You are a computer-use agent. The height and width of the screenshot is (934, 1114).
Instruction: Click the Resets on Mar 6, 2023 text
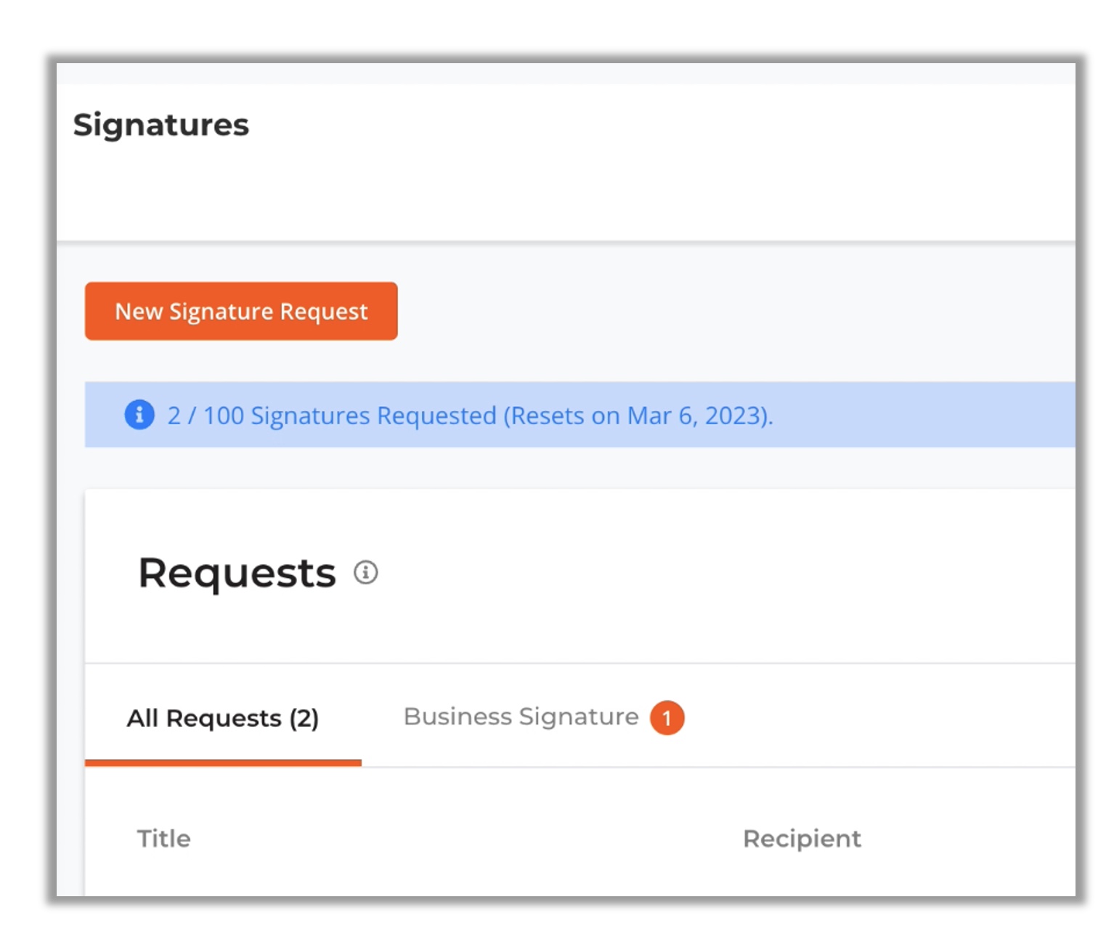pyautogui.click(x=637, y=415)
